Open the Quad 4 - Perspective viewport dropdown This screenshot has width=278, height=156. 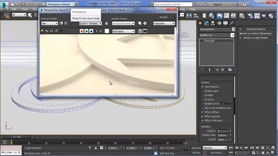pyautogui.click(x=90, y=23)
